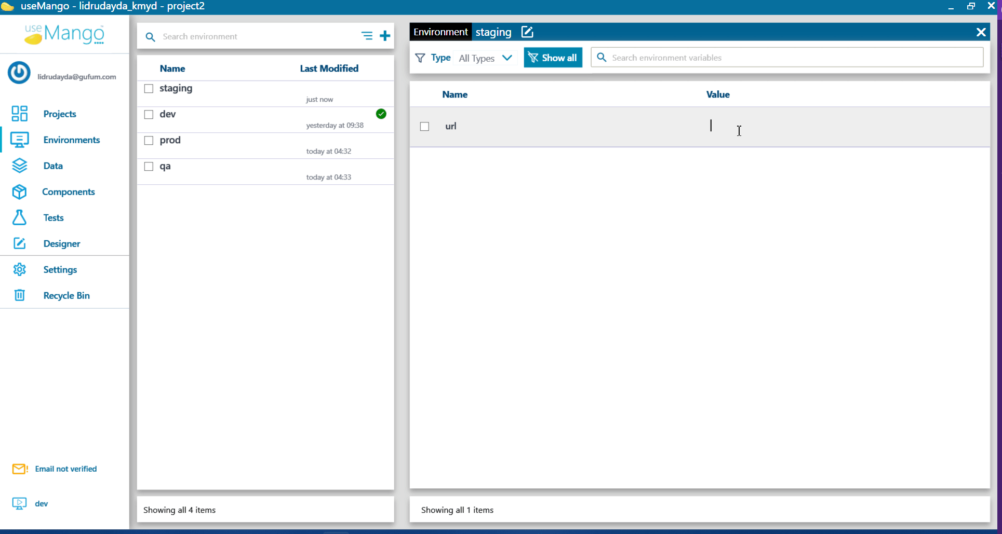
Task: Edit the staging environment name pencil icon
Action: 527,32
